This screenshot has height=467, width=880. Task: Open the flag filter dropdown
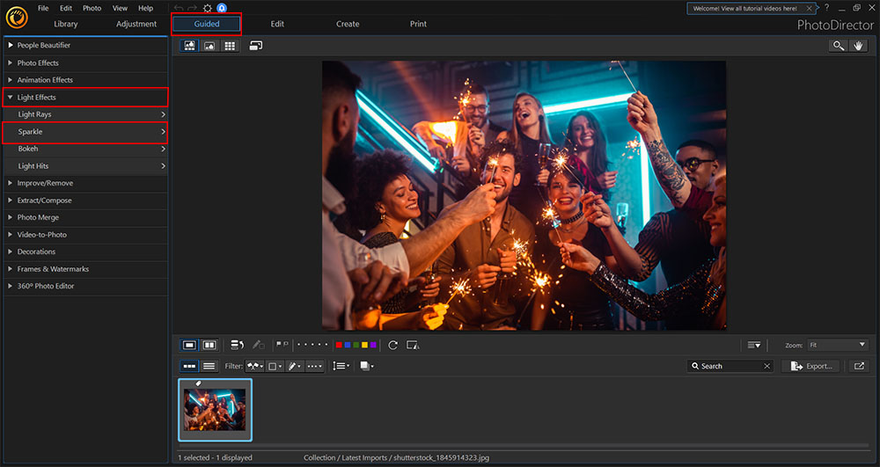pyautogui.click(x=255, y=366)
